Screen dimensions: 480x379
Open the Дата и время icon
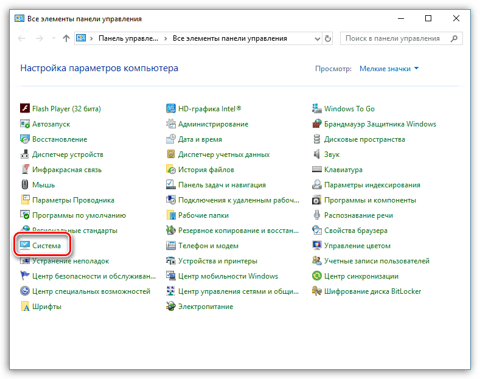(x=171, y=139)
